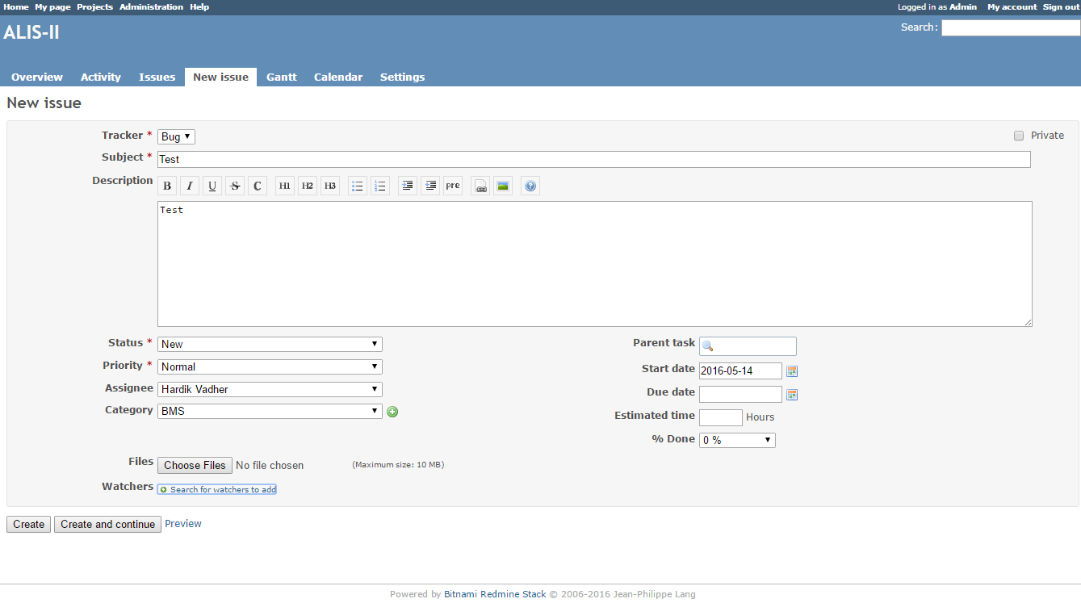Click the Sign out link
The width and height of the screenshot is (1081, 603).
pos(1061,6)
